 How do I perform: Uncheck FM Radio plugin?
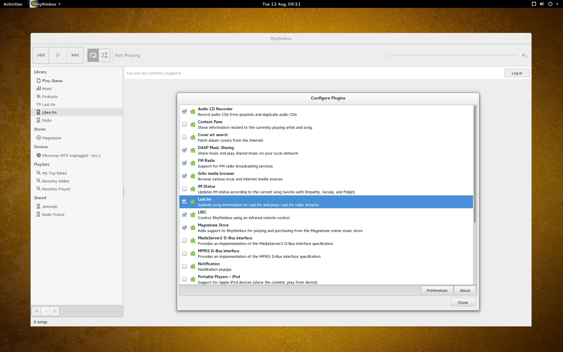point(184,163)
